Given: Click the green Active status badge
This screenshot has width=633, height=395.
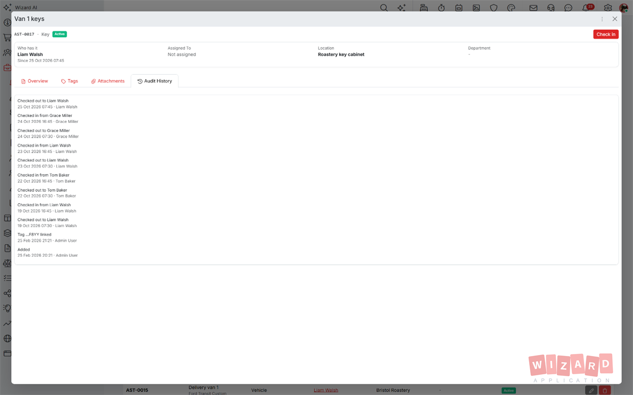Looking at the screenshot, I should [x=59, y=34].
